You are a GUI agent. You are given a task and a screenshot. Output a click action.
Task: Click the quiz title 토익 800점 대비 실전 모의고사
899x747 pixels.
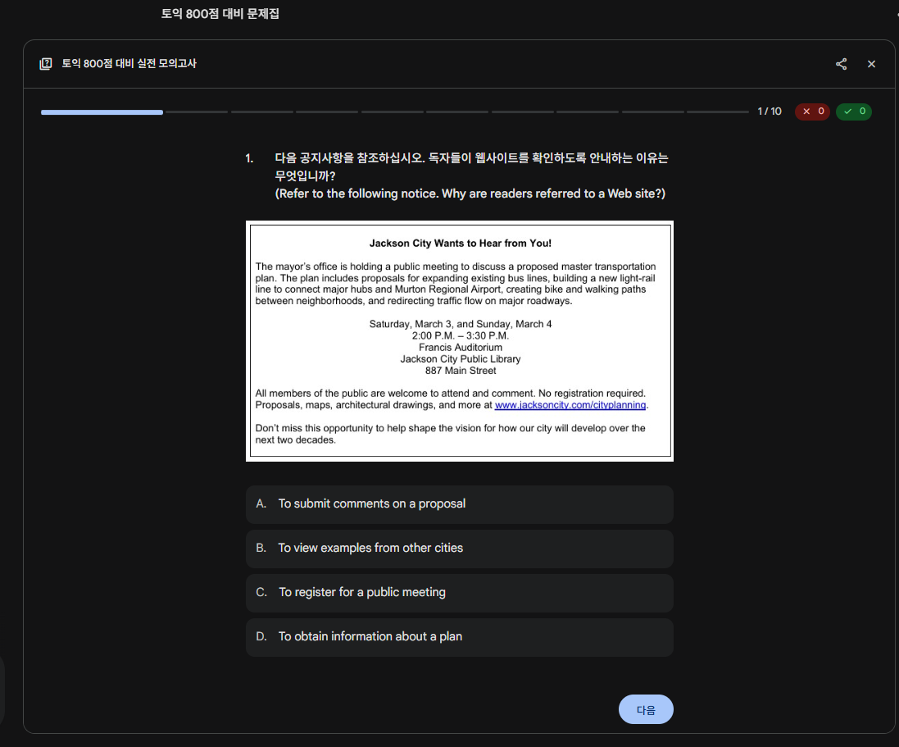point(129,64)
